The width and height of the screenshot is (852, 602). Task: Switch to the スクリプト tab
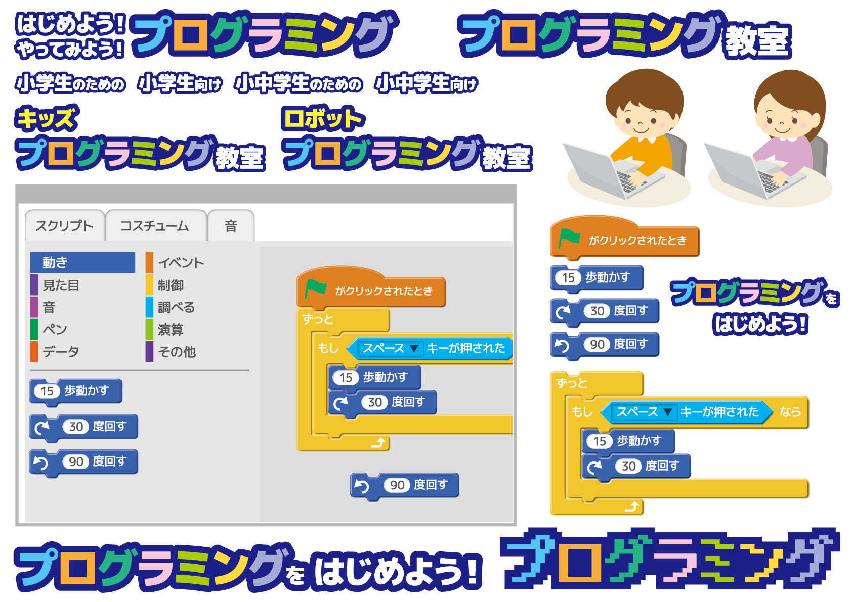click(x=65, y=226)
